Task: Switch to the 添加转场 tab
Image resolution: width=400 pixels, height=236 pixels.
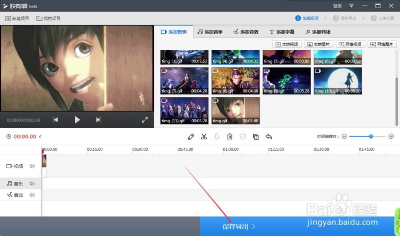Action: pyautogui.click(x=318, y=32)
